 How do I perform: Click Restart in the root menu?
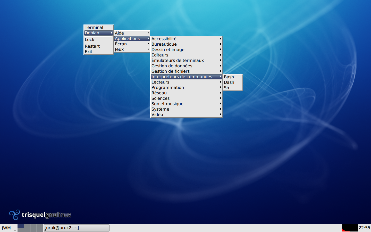(98, 46)
